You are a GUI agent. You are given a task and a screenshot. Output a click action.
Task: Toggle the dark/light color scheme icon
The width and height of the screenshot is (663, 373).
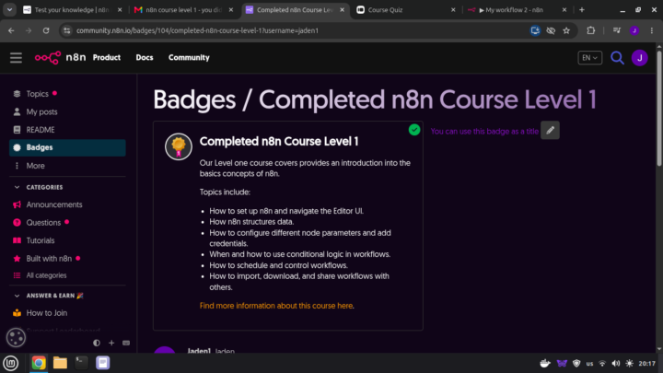97,343
